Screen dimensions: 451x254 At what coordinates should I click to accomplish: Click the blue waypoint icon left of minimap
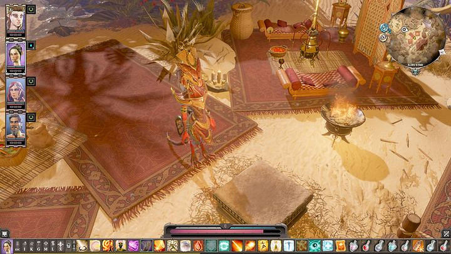(x=383, y=28)
